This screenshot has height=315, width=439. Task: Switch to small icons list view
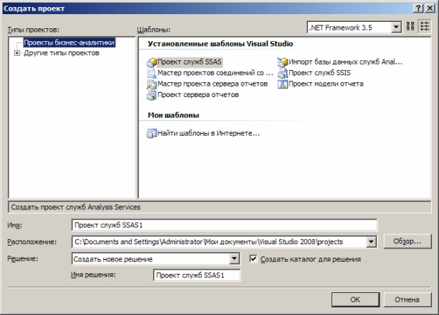(x=425, y=27)
